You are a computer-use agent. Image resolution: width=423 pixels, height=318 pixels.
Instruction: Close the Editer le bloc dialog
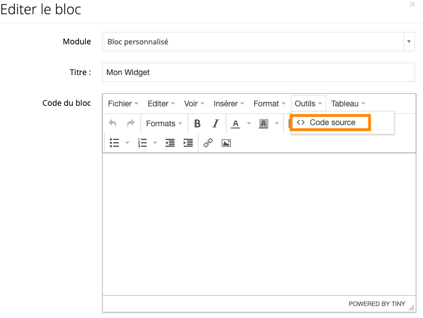pos(412,5)
